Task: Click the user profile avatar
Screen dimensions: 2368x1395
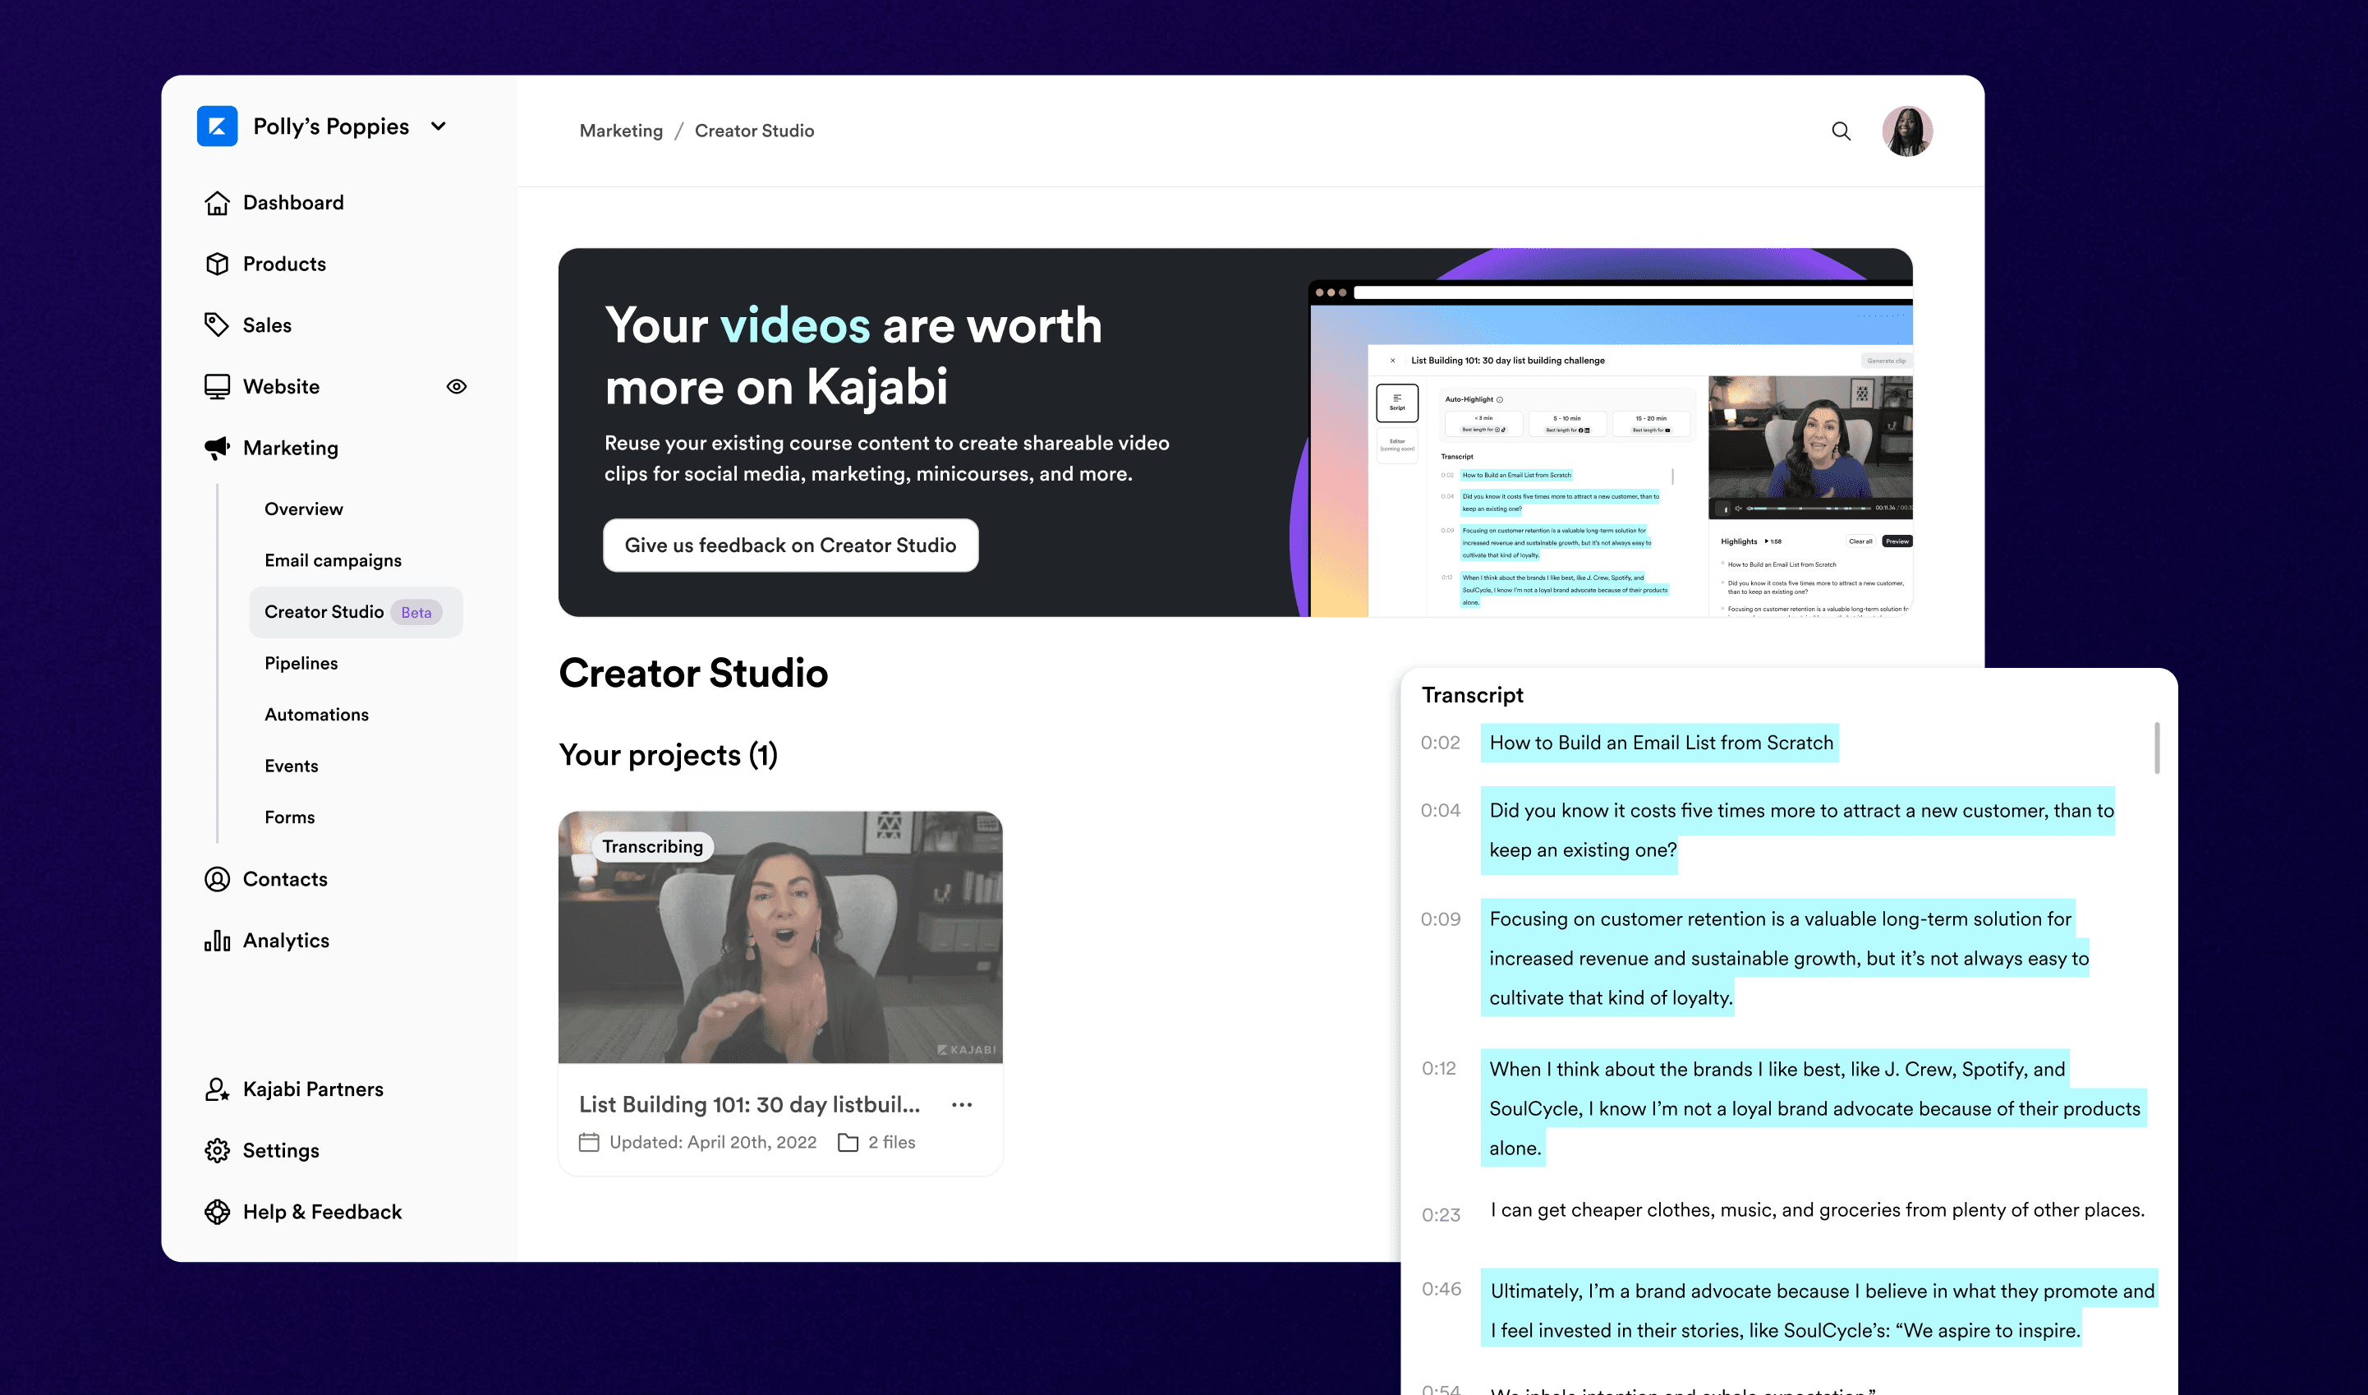Action: (x=1906, y=131)
